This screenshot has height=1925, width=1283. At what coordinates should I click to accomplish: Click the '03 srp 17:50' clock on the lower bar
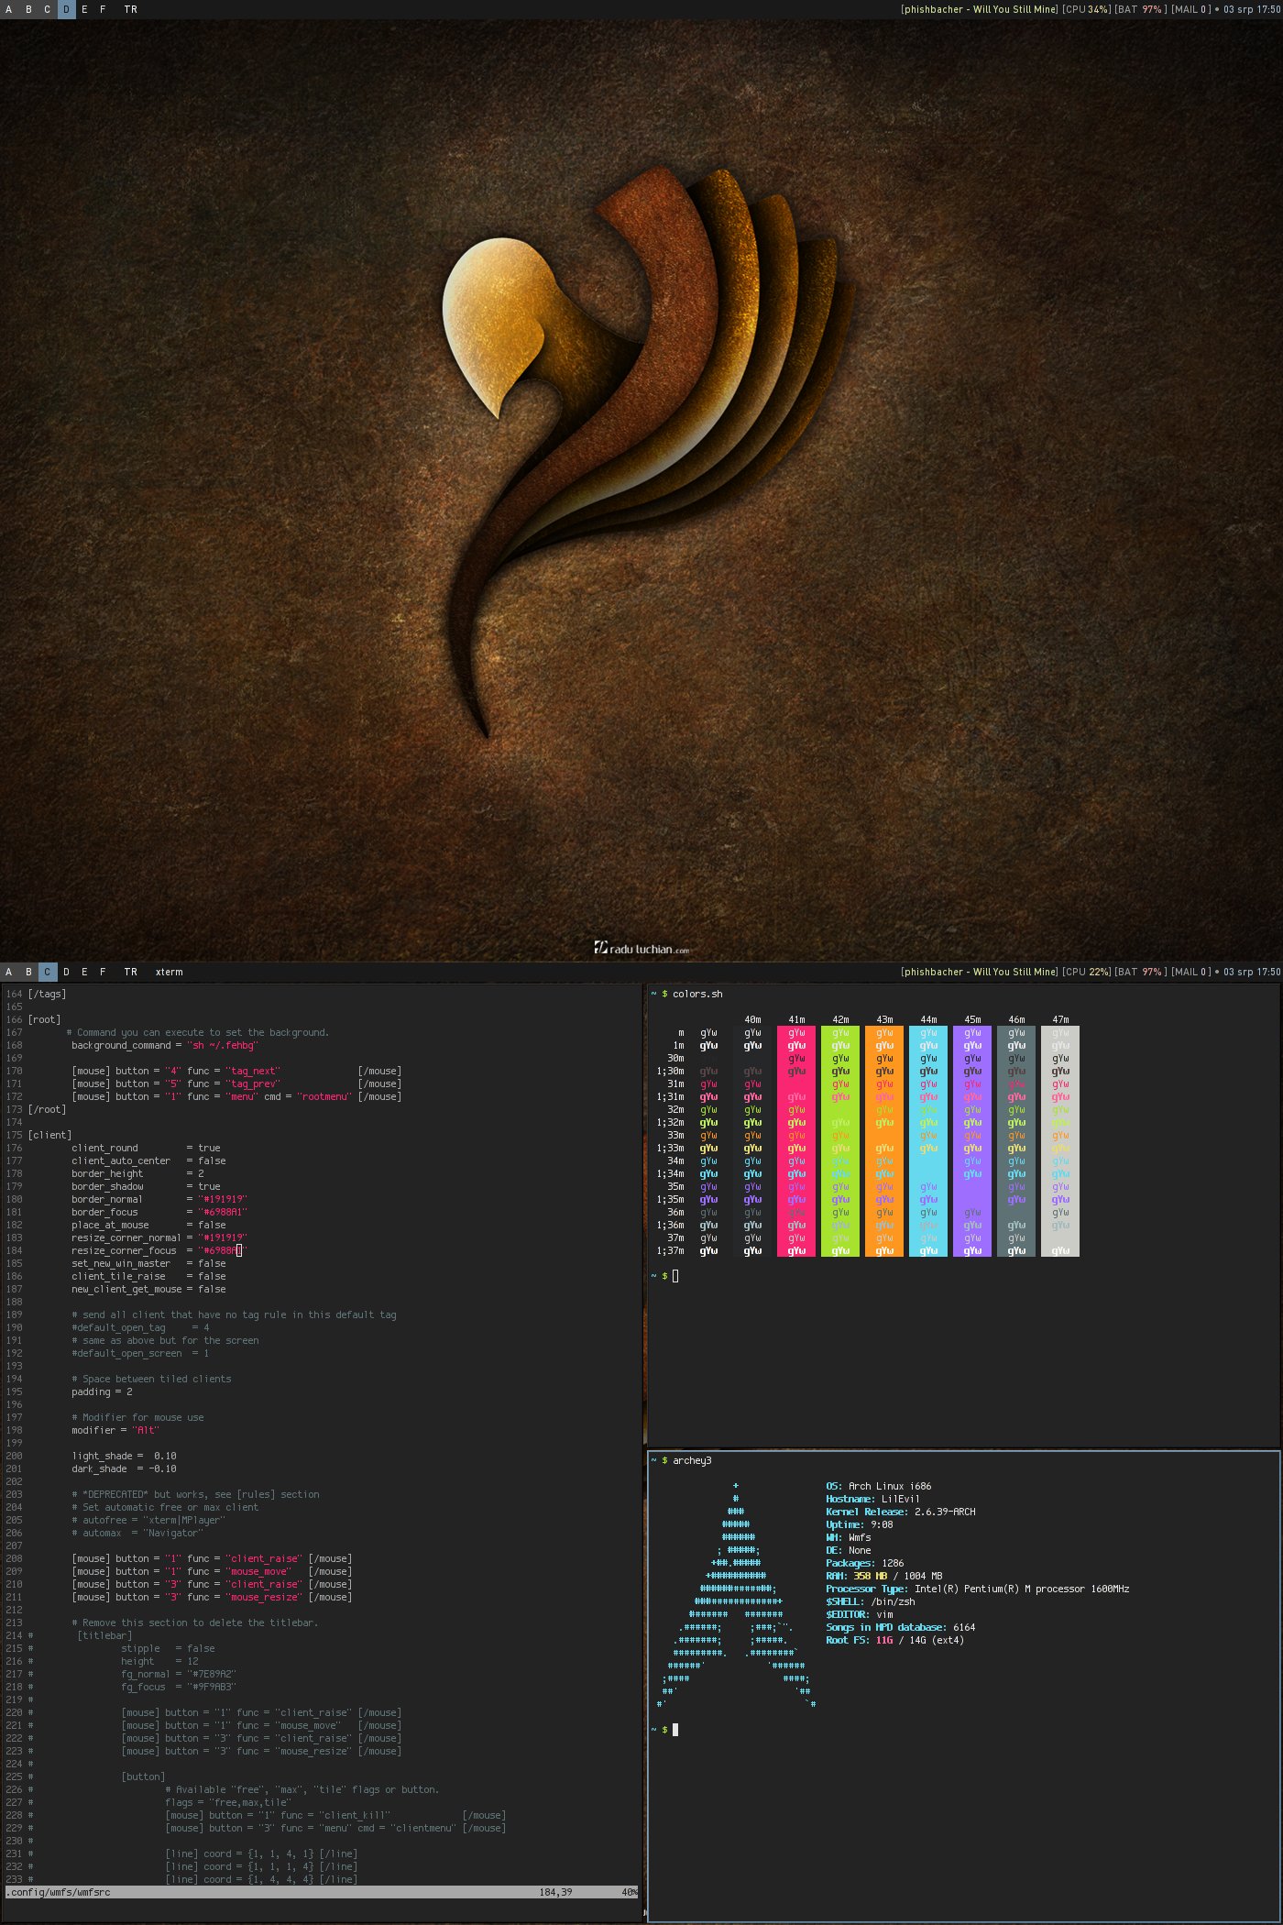[1252, 972]
